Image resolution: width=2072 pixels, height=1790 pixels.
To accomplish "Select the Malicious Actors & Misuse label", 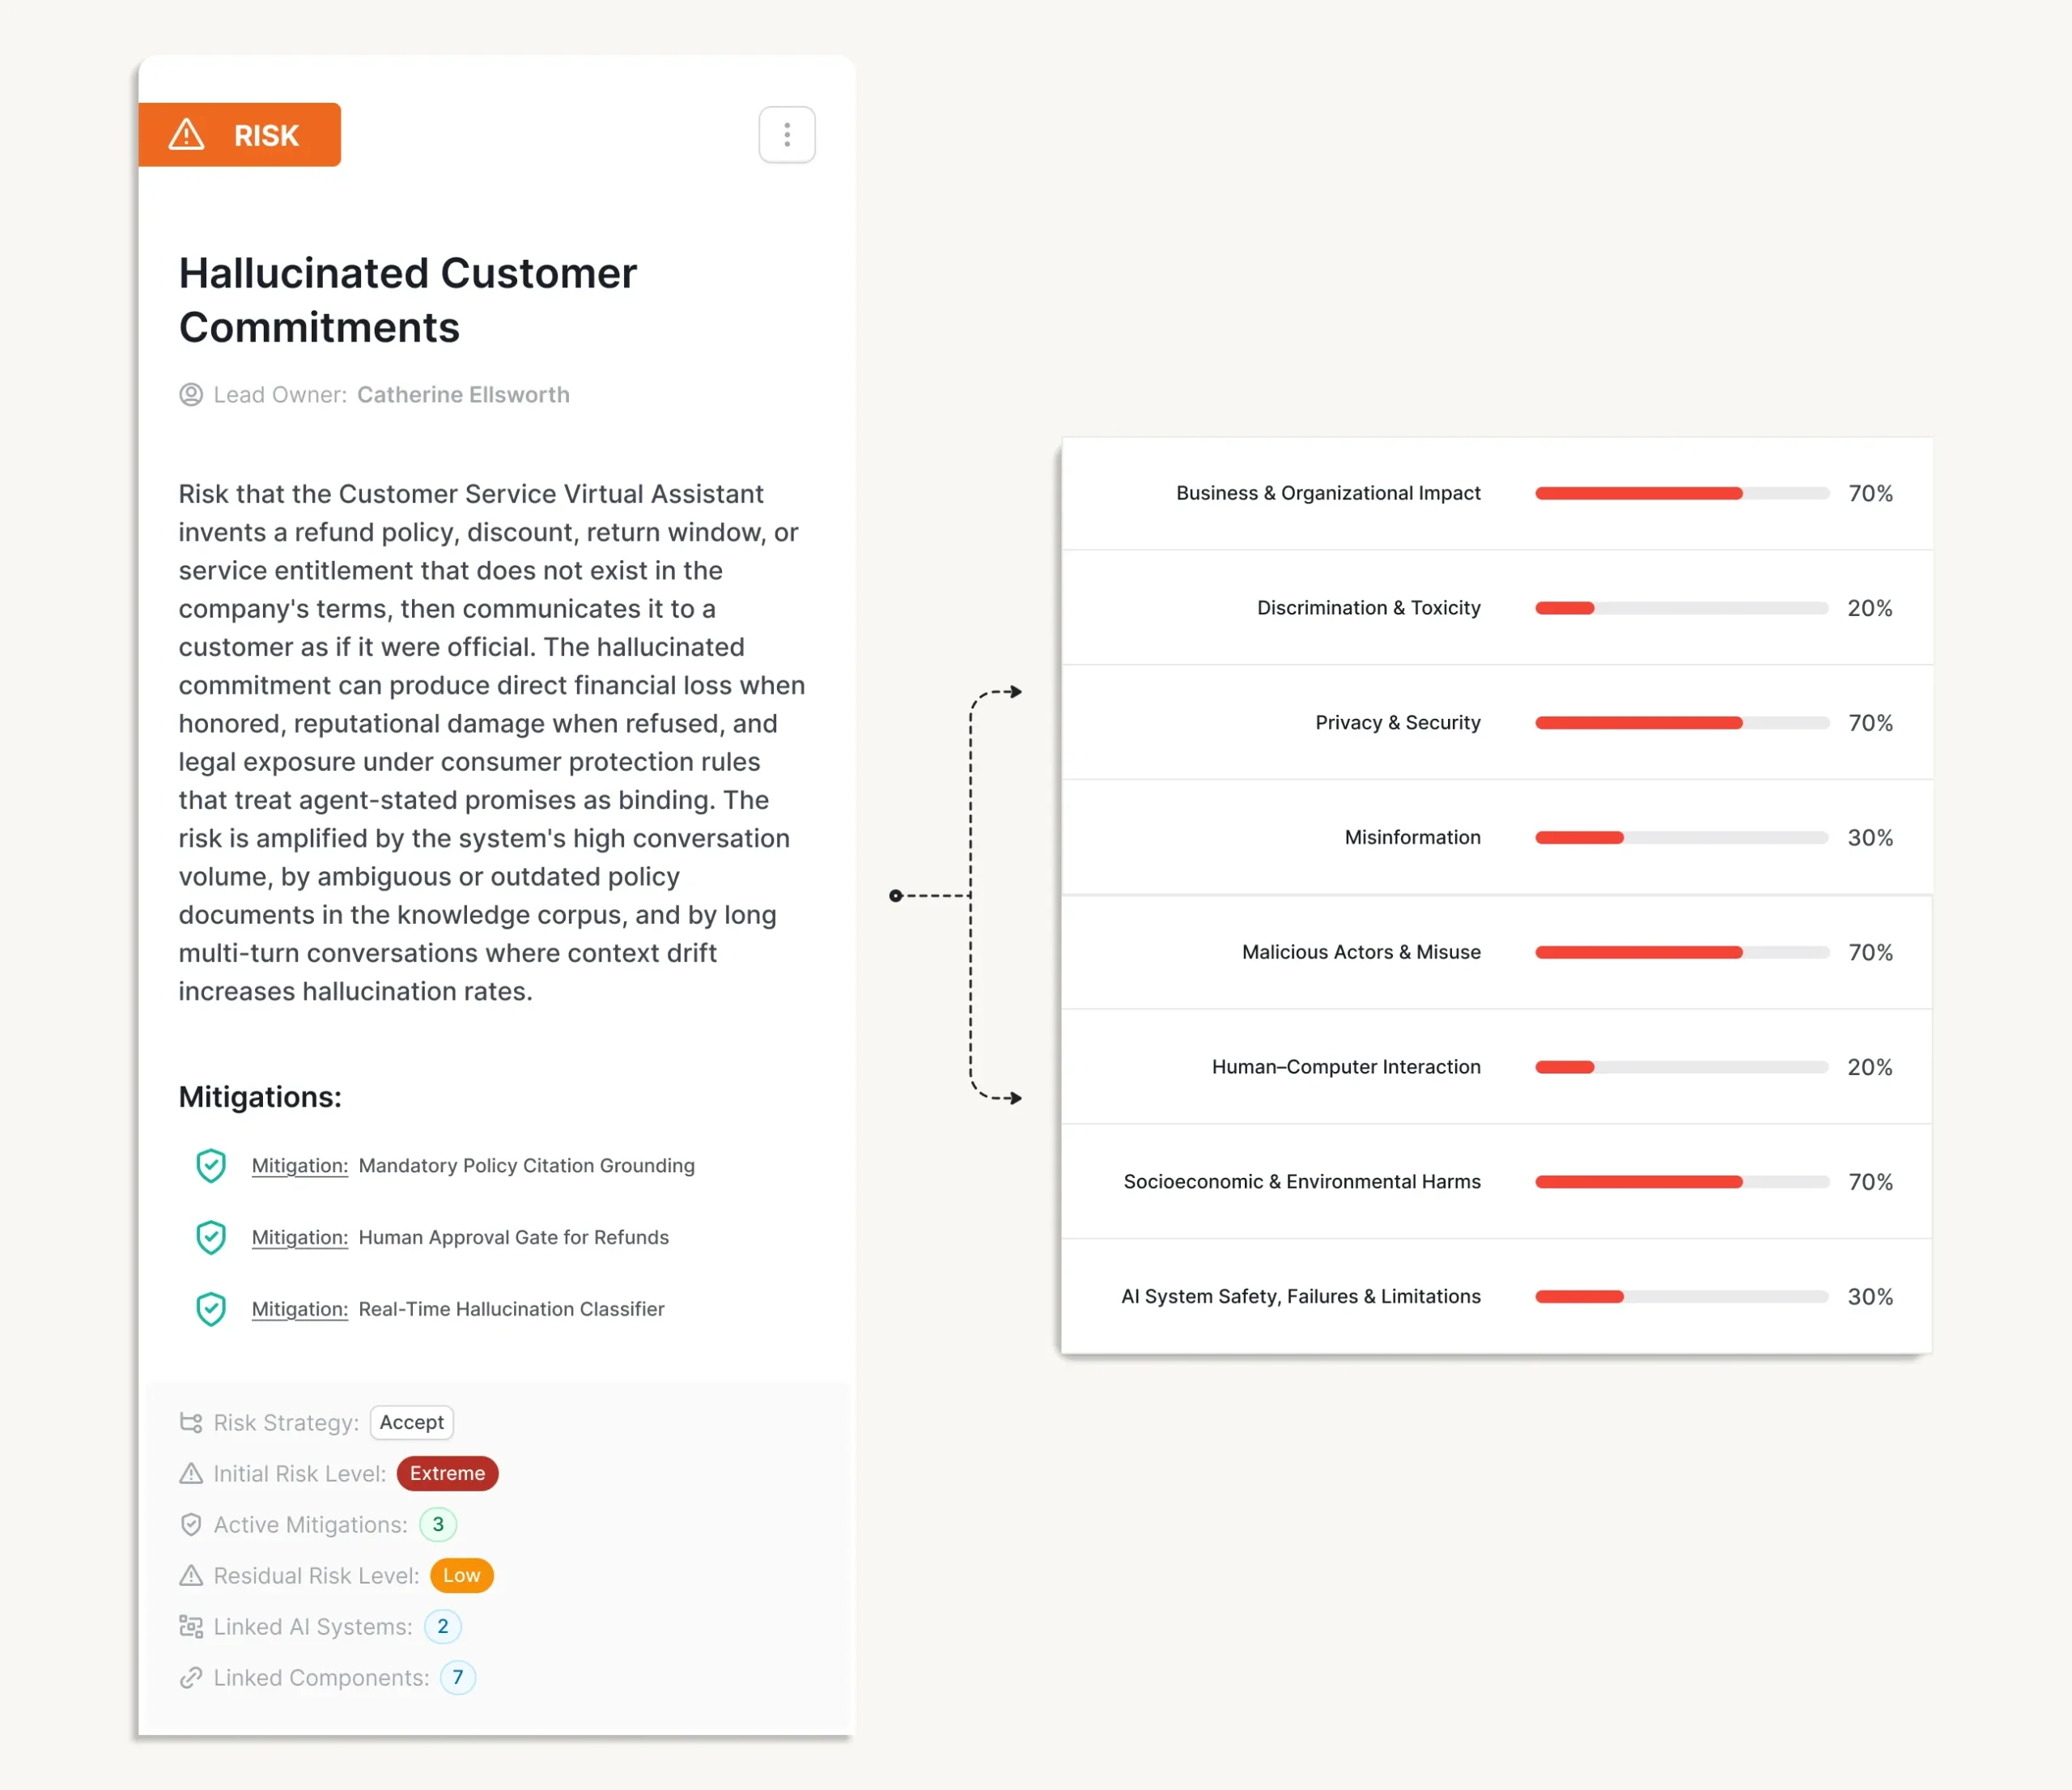I will coord(1361,952).
